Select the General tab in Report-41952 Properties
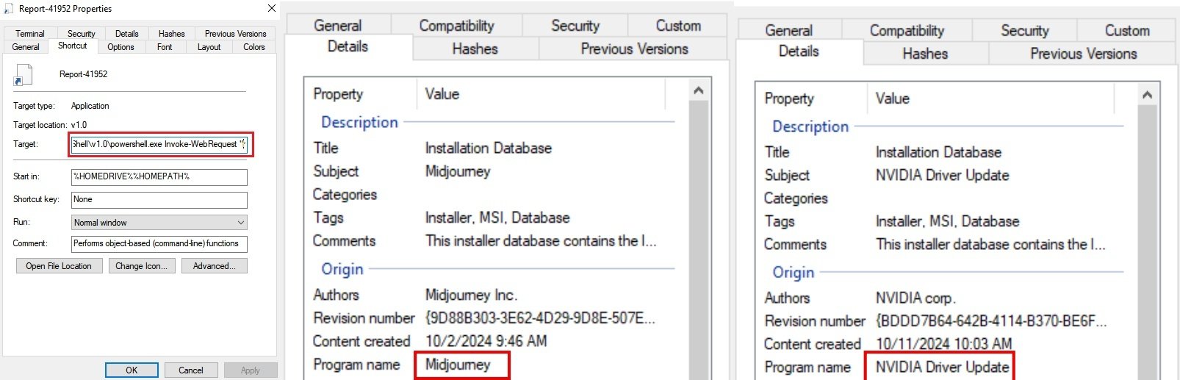Screen dimensions: 1180x380 26,47
